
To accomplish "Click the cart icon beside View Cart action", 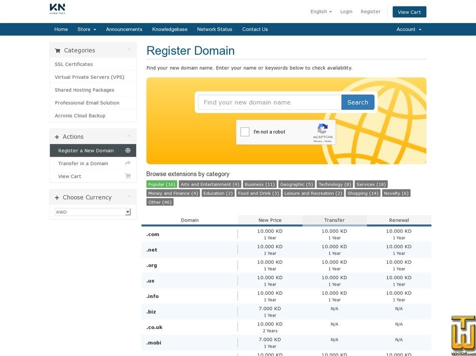I will [128, 176].
